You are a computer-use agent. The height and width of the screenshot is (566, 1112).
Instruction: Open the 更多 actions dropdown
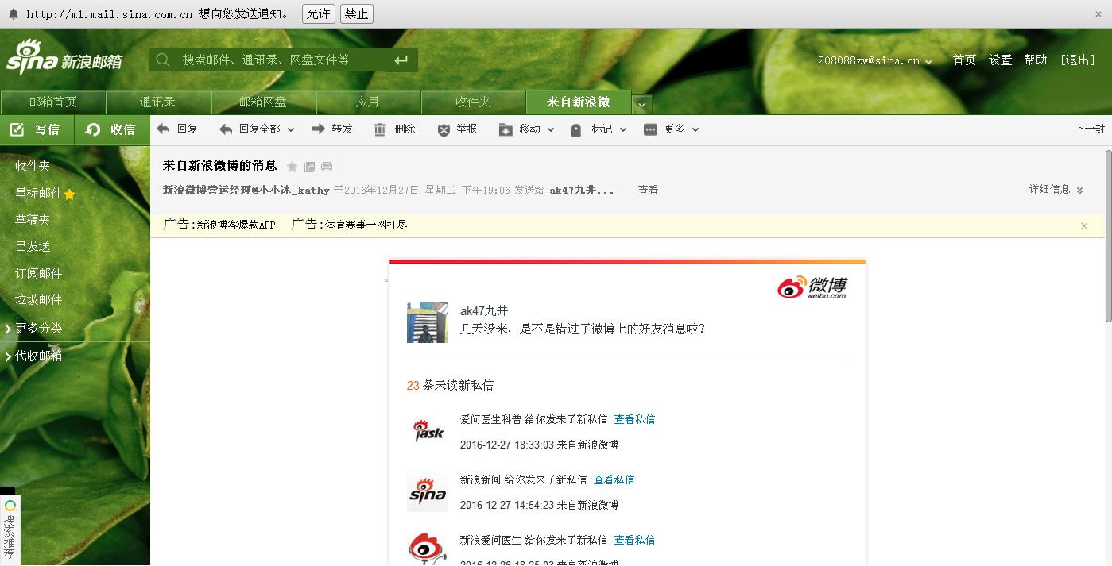pos(672,129)
